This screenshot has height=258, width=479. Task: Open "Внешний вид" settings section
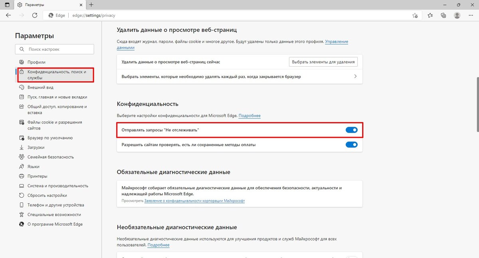[40, 87]
